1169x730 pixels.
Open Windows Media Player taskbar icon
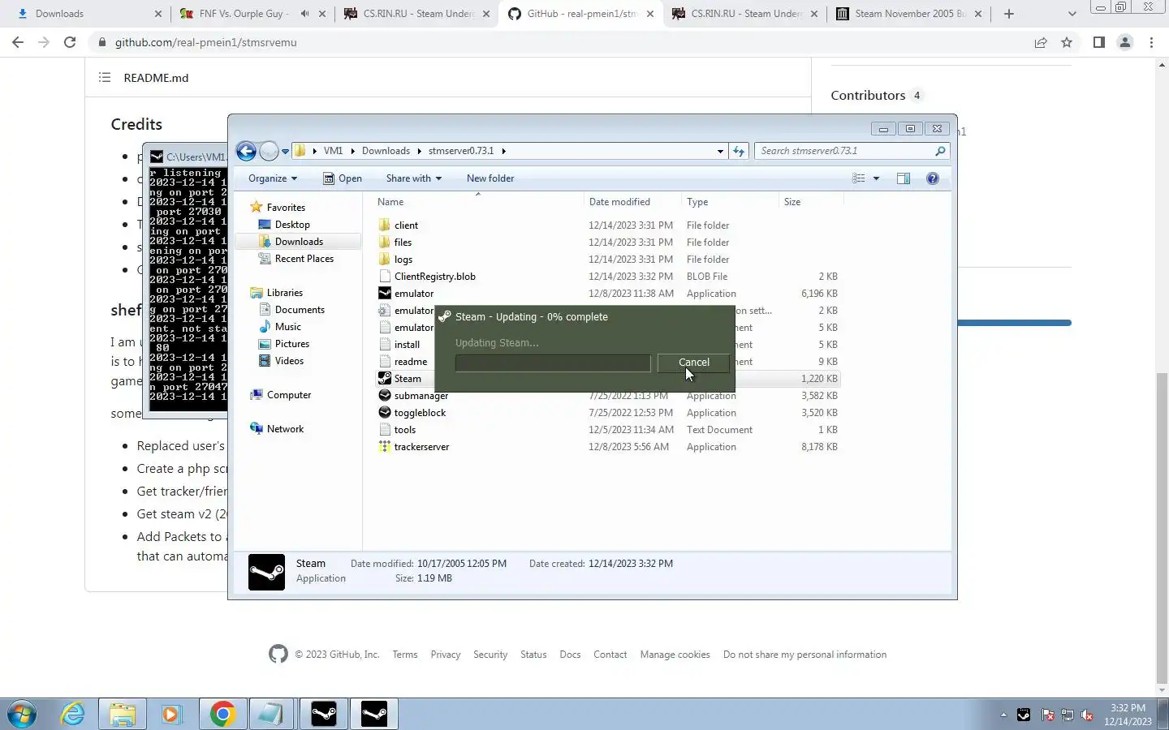(171, 714)
